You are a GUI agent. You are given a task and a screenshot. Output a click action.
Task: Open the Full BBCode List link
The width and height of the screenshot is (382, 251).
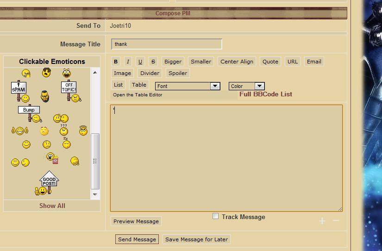click(265, 94)
